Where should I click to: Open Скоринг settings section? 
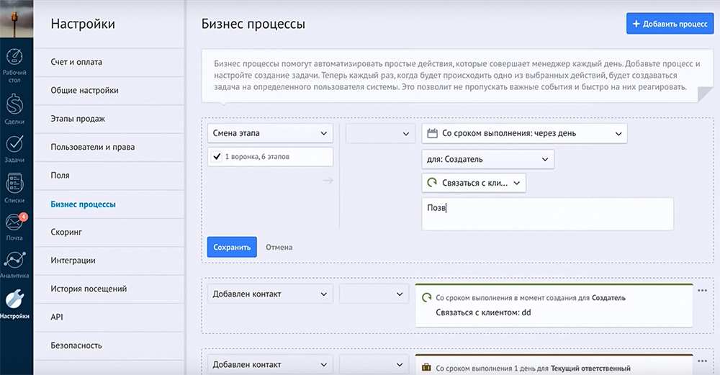109,232
